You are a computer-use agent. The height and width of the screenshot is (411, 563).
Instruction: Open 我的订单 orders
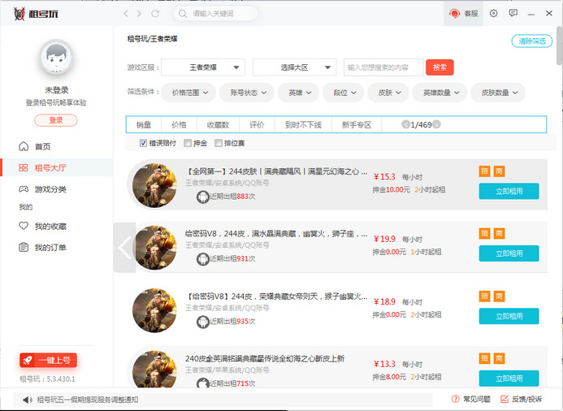click(42, 247)
